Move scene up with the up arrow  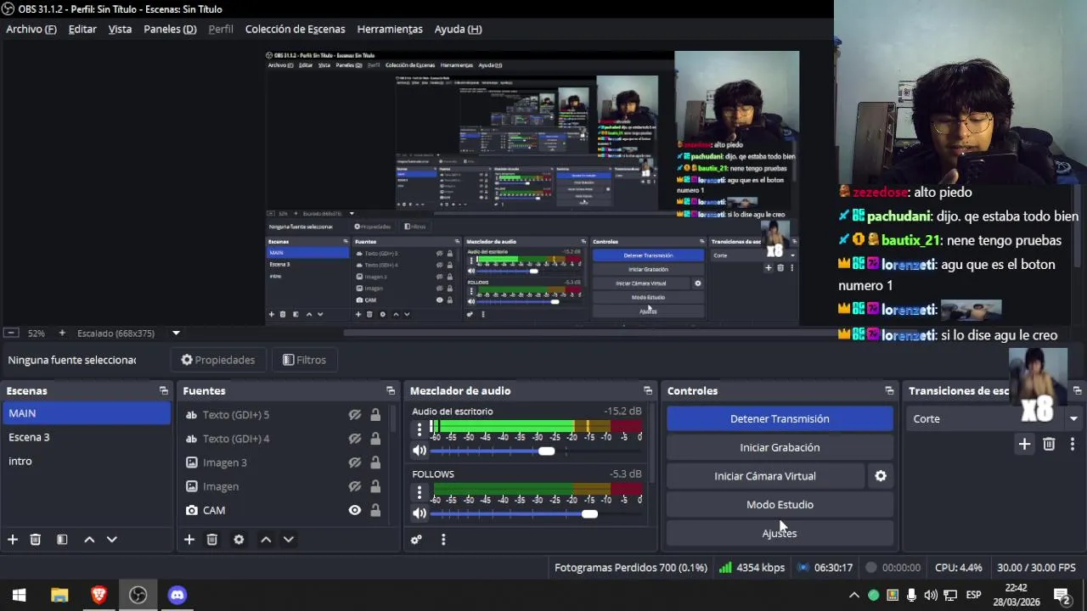(x=89, y=540)
